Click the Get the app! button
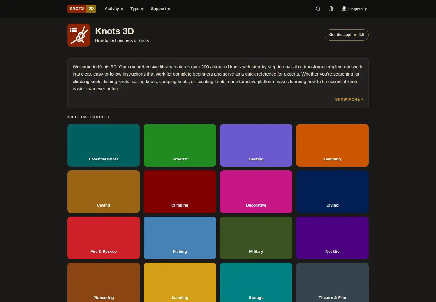This screenshot has height=302, width=436. coord(347,35)
